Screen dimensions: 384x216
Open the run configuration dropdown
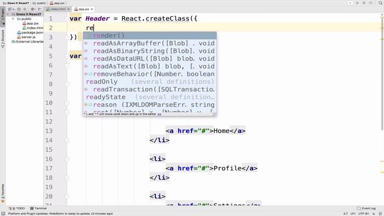[x=350, y=3]
